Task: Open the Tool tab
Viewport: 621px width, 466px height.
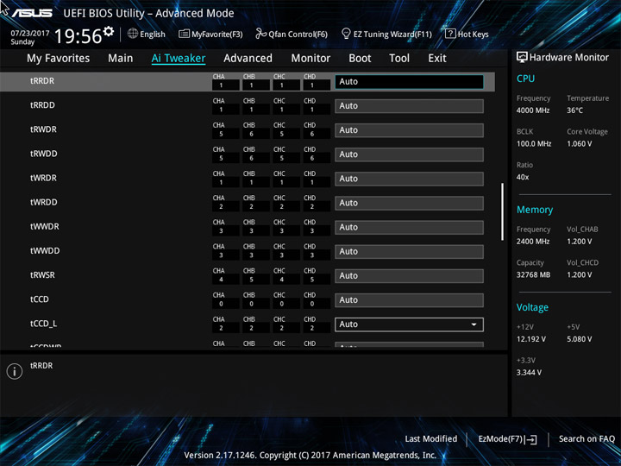Action: [399, 59]
